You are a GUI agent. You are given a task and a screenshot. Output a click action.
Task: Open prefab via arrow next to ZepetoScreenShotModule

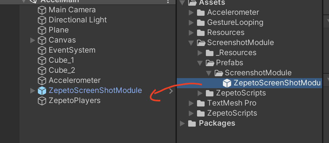(171, 91)
